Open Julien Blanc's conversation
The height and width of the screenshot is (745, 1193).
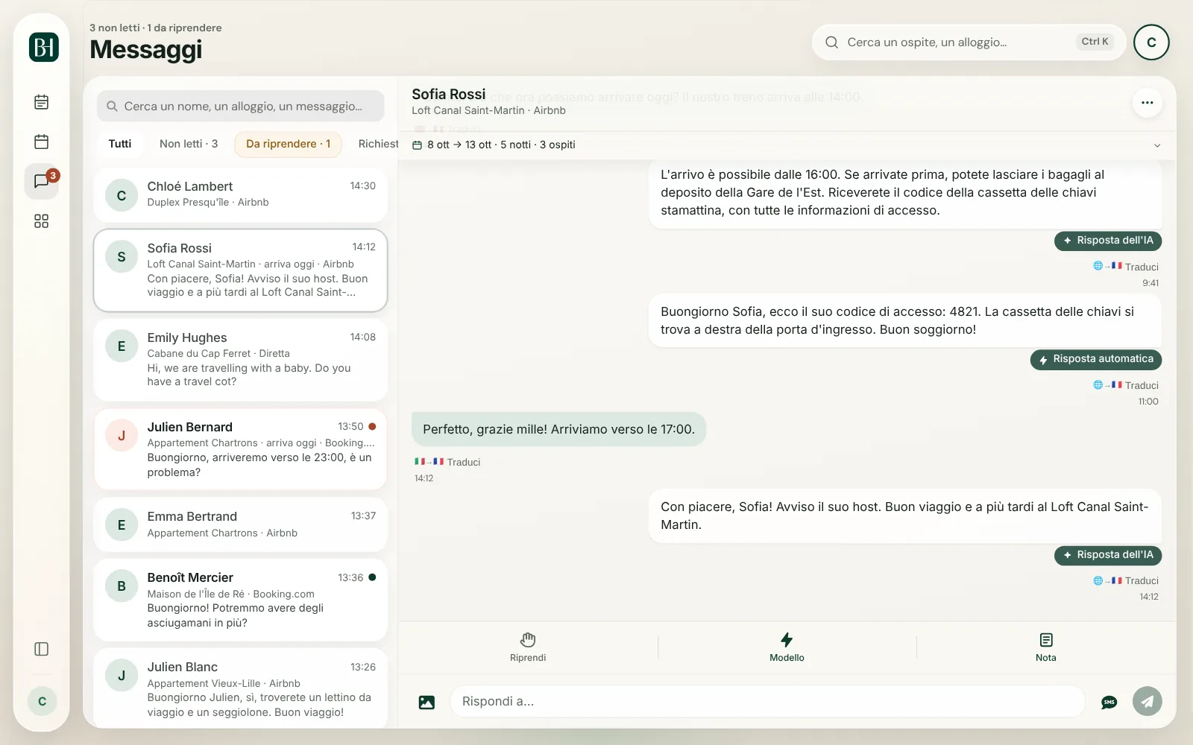coord(240,689)
